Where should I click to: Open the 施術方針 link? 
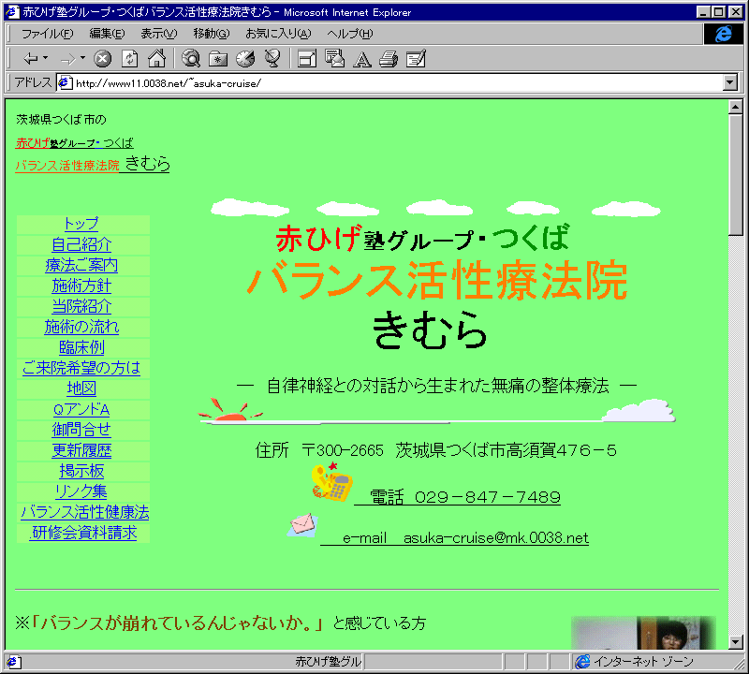point(81,286)
